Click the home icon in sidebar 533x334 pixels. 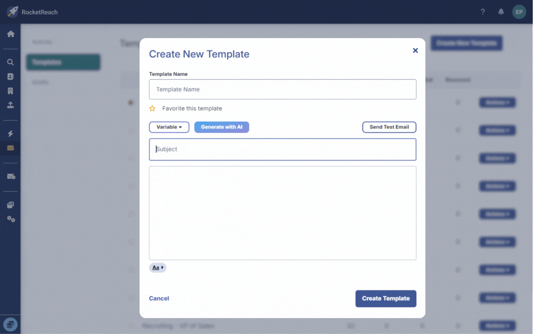click(11, 34)
